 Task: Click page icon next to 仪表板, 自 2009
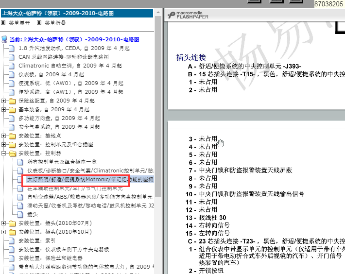[12, 74]
